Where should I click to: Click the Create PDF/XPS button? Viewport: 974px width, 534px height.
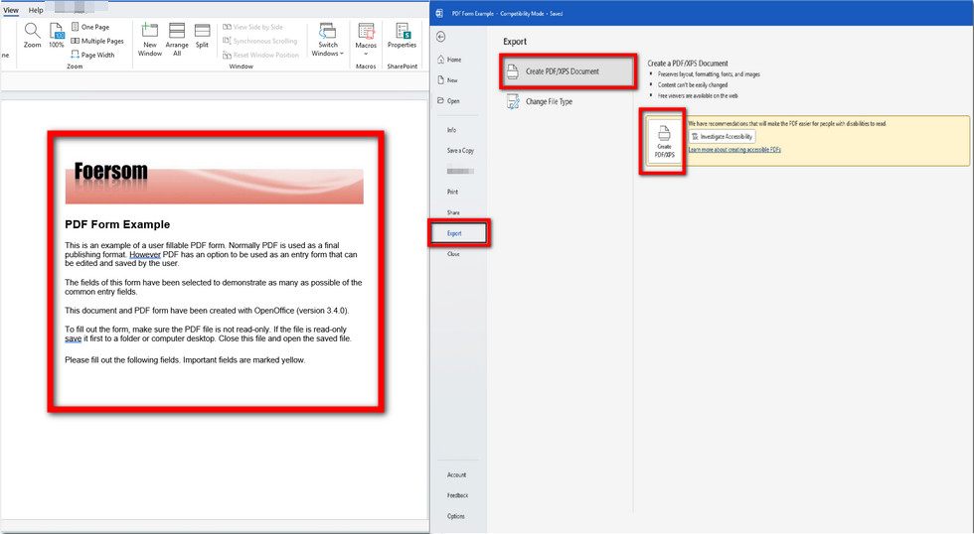[664, 144]
